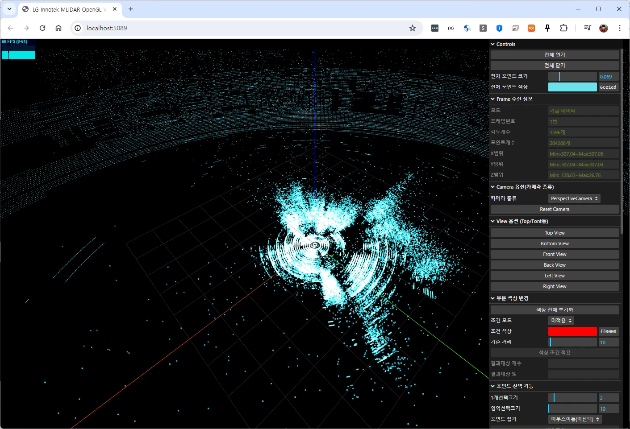Click the 전체 열기 button
630x429 pixels.
(x=555, y=55)
